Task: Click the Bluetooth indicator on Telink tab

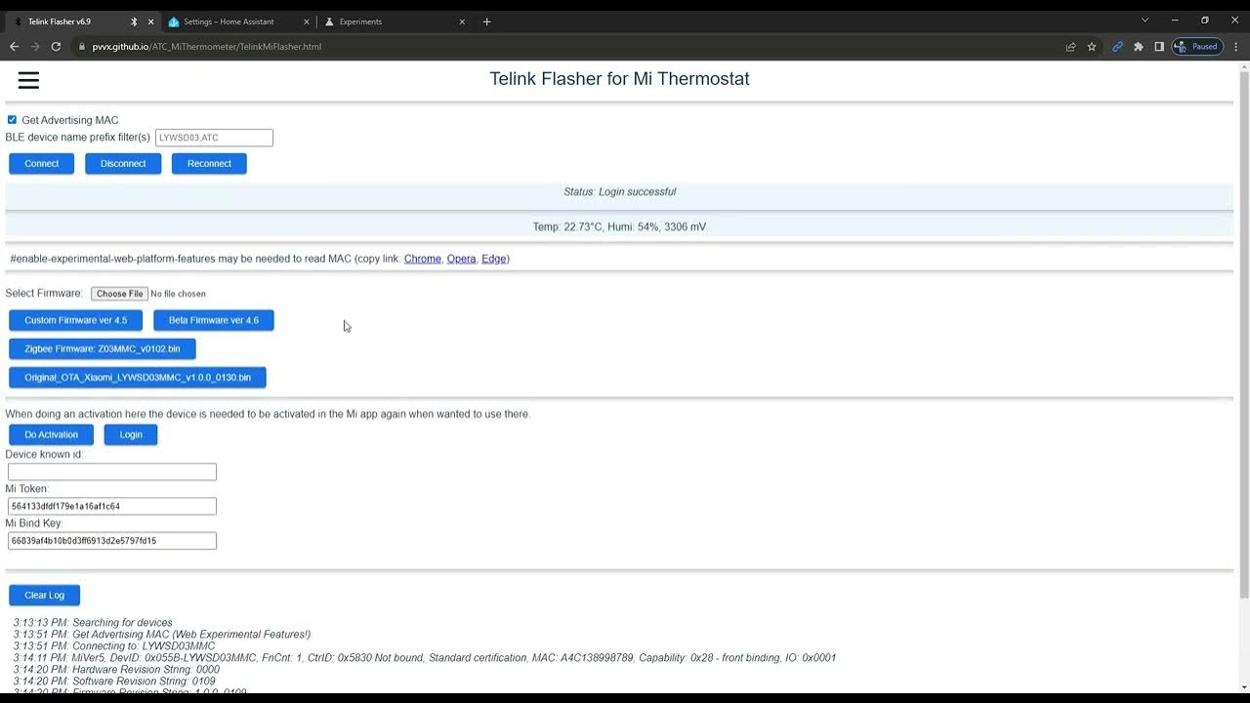Action: pos(134,21)
